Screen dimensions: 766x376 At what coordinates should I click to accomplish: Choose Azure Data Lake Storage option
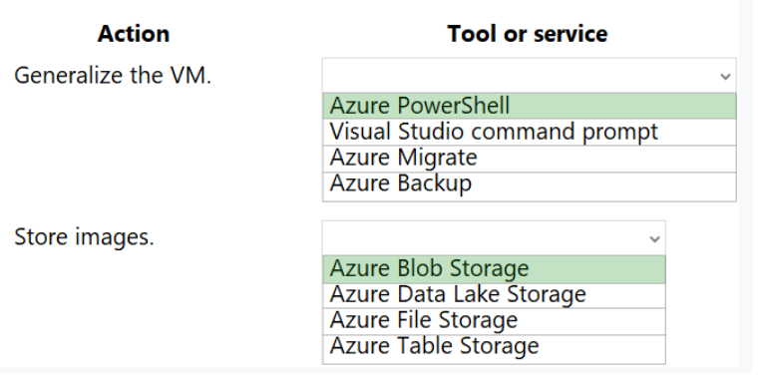point(494,295)
